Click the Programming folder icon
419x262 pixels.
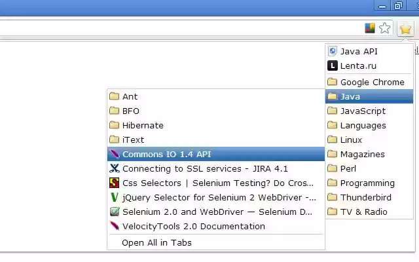pos(333,183)
